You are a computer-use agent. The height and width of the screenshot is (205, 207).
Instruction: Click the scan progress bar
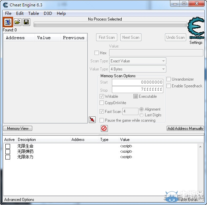pyautogui.click(x=110, y=25)
